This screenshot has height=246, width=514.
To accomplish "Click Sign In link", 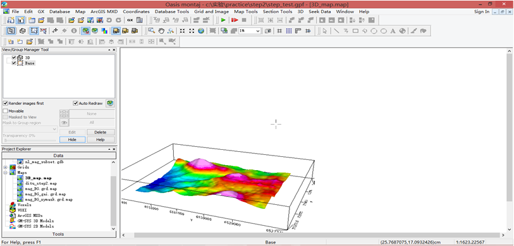I will coord(482,11).
